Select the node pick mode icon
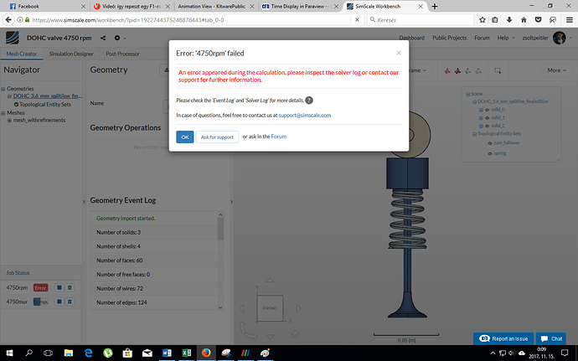578x361 pixels. click(478, 70)
